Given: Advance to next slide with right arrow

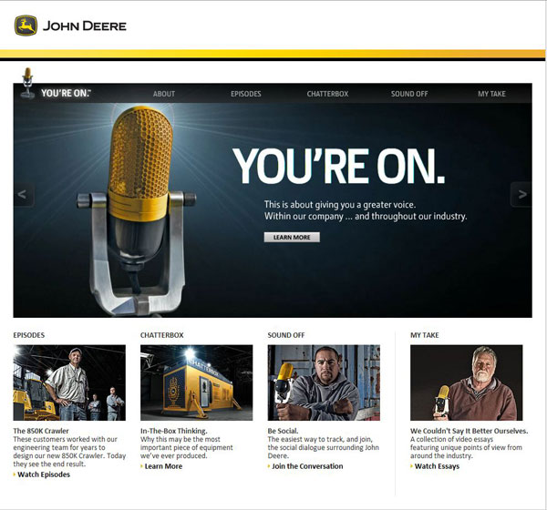Looking at the screenshot, I should tap(521, 194).
